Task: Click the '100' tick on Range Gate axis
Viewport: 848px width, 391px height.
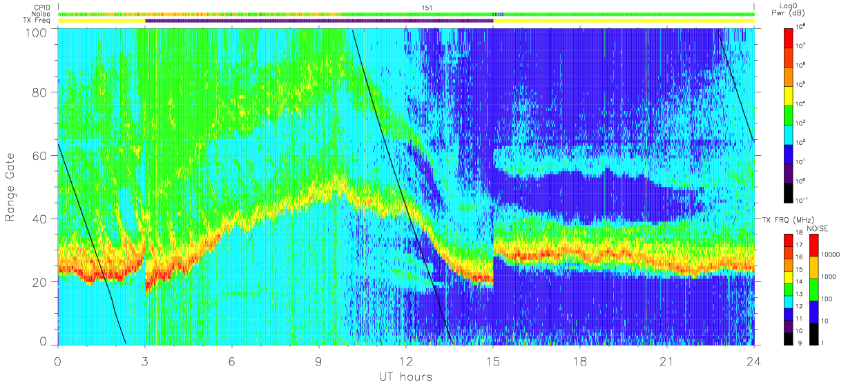Action: [37, 32]
